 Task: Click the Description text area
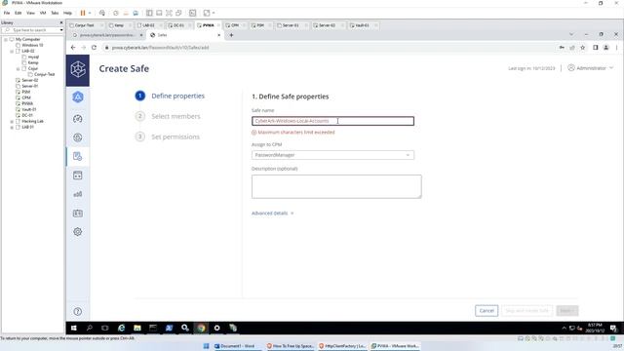click(336, 186)
